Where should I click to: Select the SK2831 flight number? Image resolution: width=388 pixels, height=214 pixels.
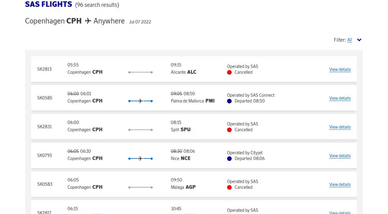click(x=44, y=127)
